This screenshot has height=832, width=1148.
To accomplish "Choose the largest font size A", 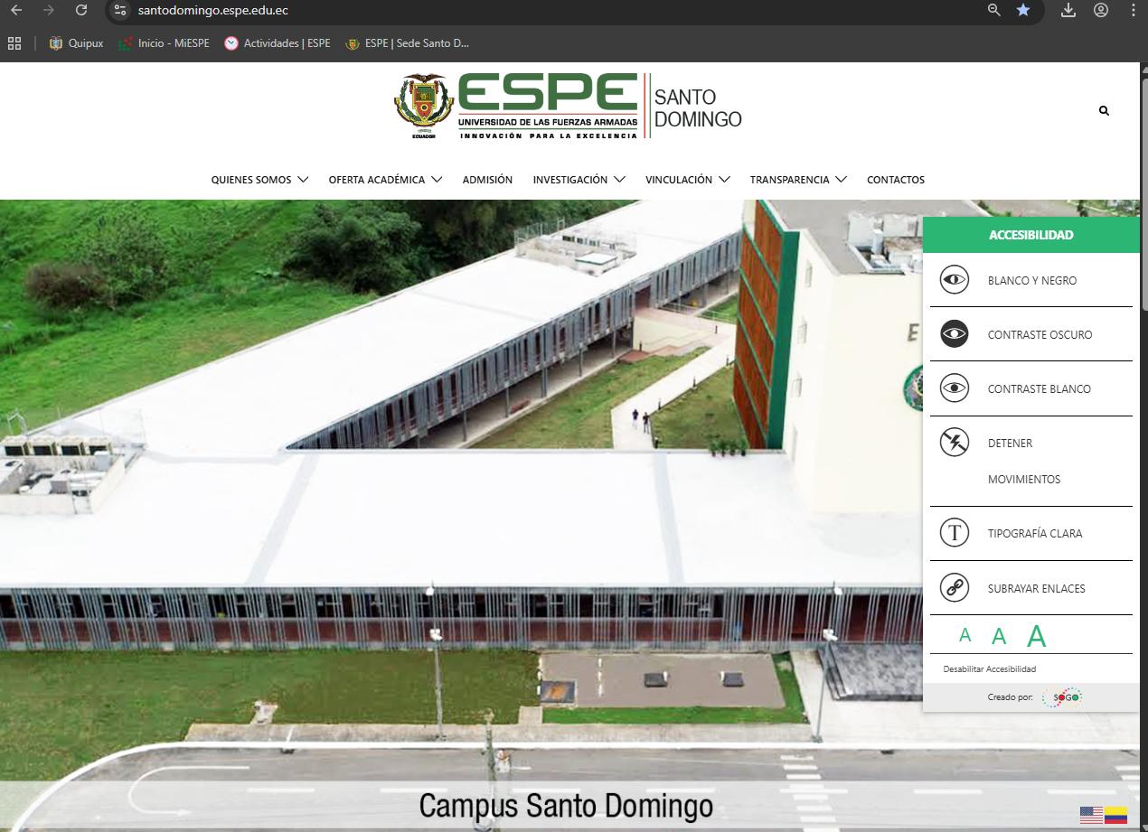I will click(1036, 635).
